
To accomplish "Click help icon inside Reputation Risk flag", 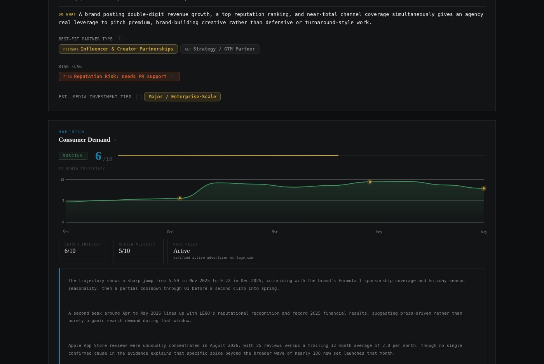I will tap(173, 77).
